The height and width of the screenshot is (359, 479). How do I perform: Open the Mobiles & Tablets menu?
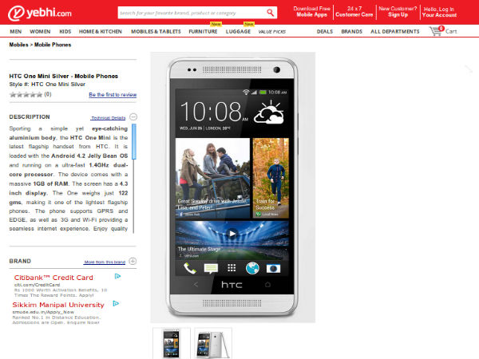point(156,31)
